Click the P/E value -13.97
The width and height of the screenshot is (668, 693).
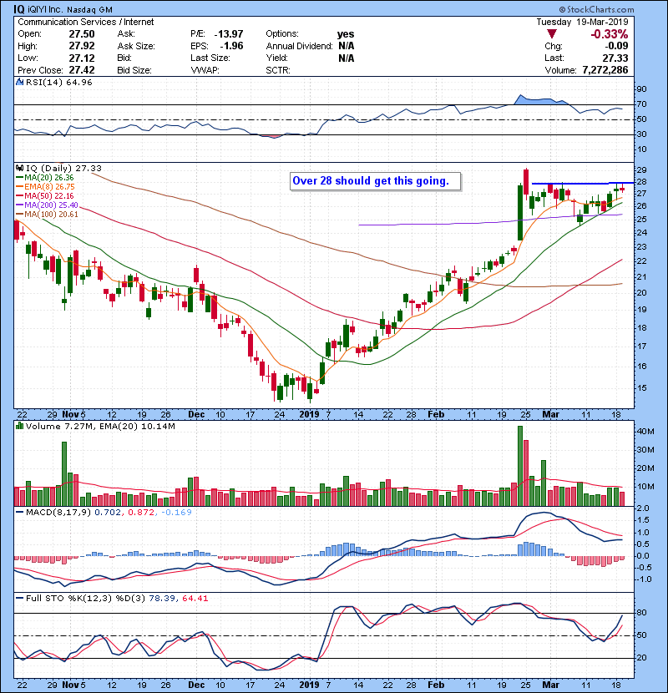click(229, 34)
